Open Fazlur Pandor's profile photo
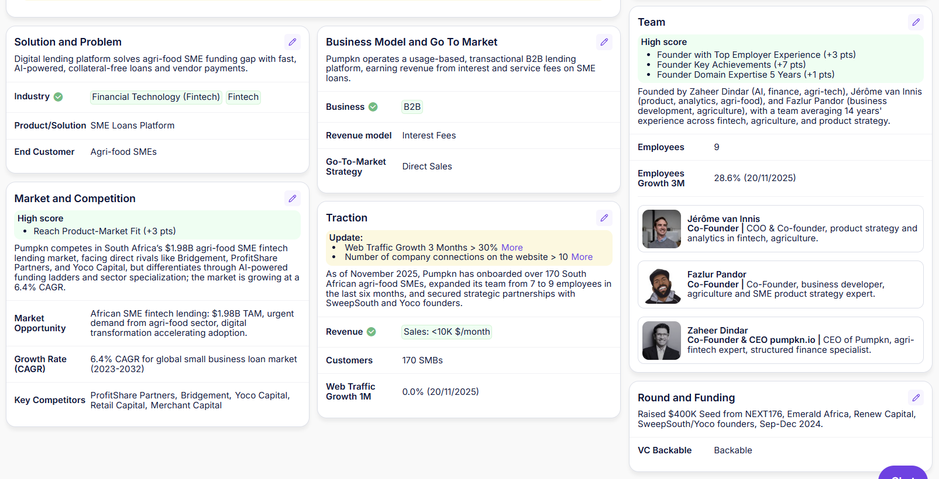 pos(662,284)
